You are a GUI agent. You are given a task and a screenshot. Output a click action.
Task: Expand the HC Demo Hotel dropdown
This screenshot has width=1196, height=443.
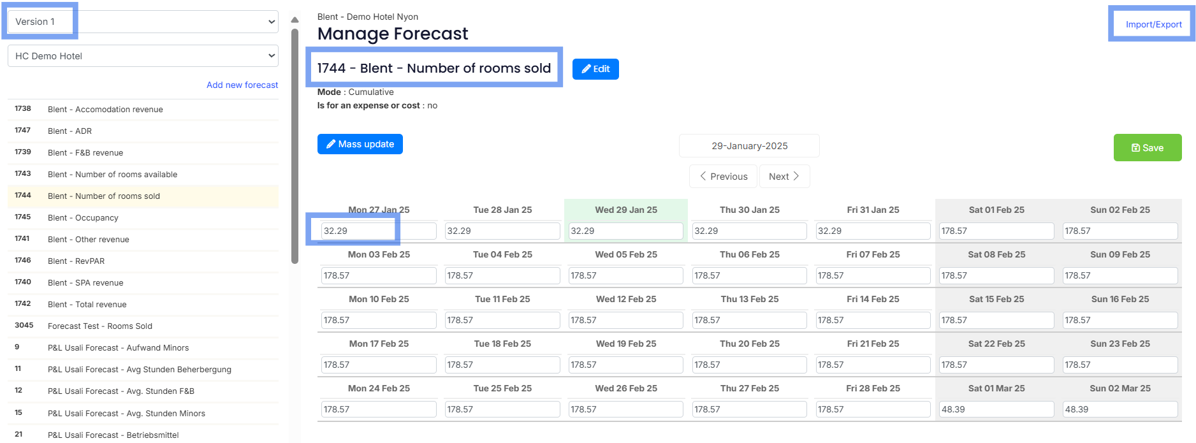(143, 56)
